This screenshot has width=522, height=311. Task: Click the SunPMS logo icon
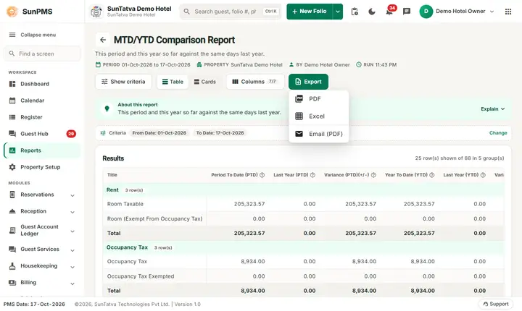point(12,12)
